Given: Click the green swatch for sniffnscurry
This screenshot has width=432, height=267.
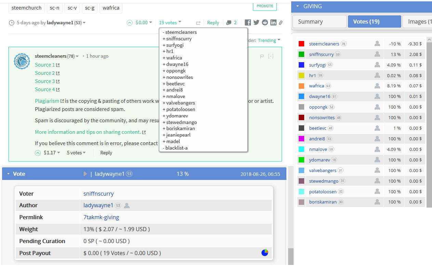Looking at the screenshot, I should [301, 54].
